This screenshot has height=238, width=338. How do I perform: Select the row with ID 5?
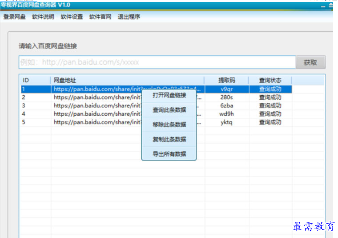coord(156,122)
